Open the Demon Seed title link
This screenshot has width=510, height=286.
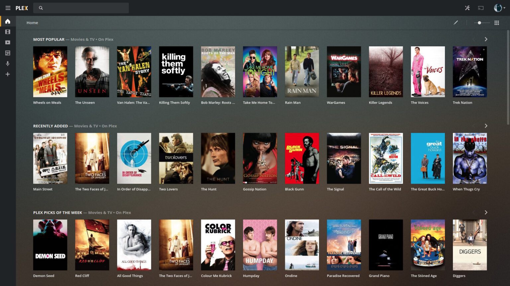click(x=43, y=275)
